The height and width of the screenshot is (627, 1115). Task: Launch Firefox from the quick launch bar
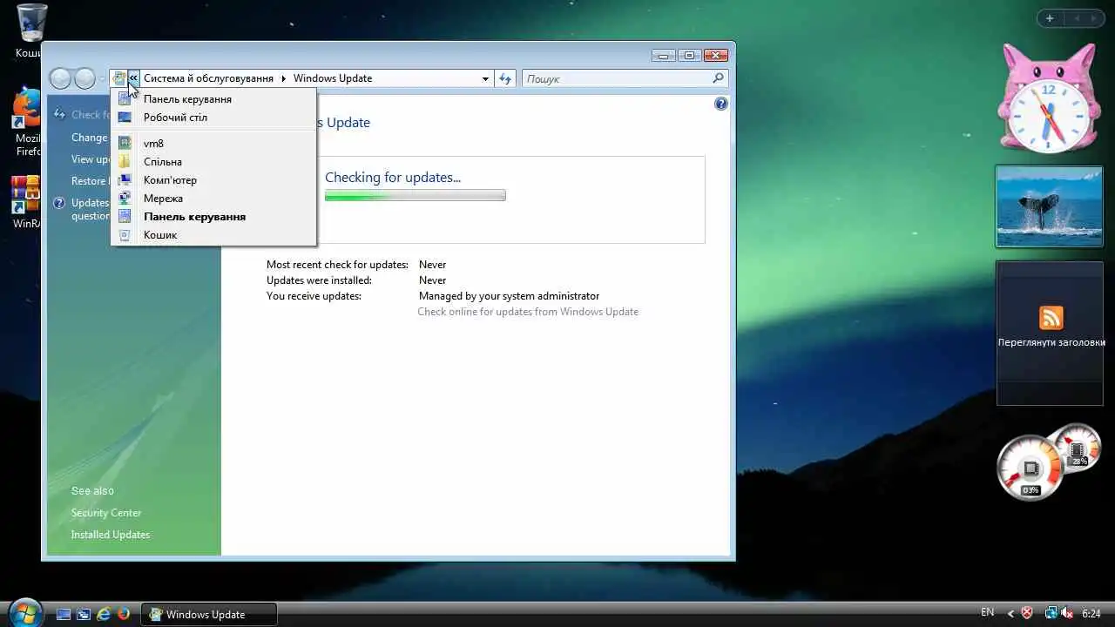pos(124,614)
